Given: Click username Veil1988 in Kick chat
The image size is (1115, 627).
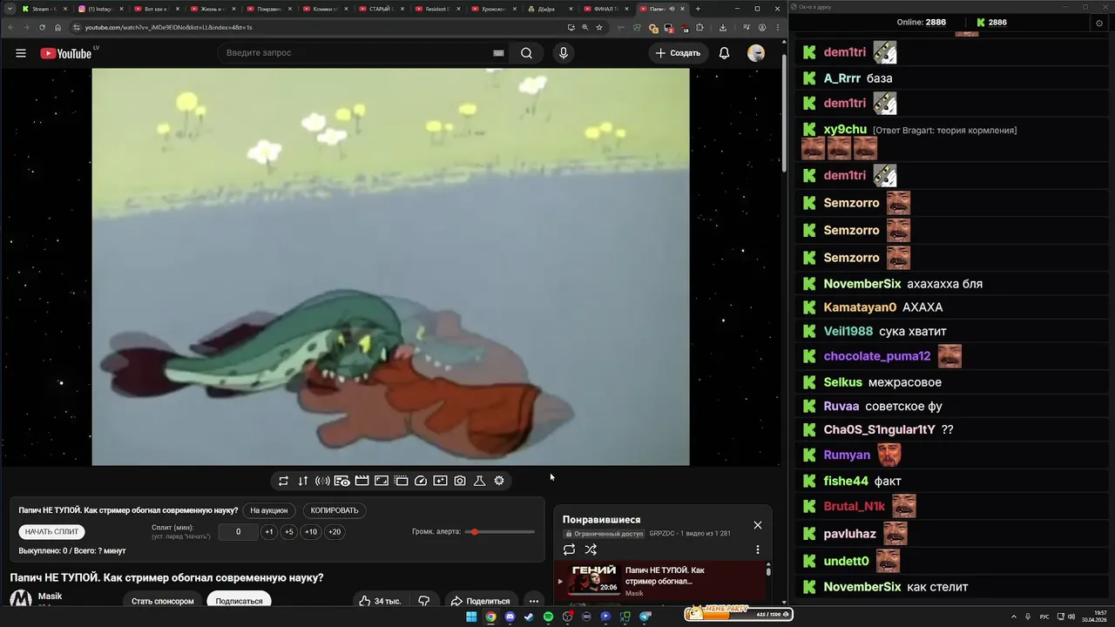Looking at the screenshot, I should coord(848,331).
